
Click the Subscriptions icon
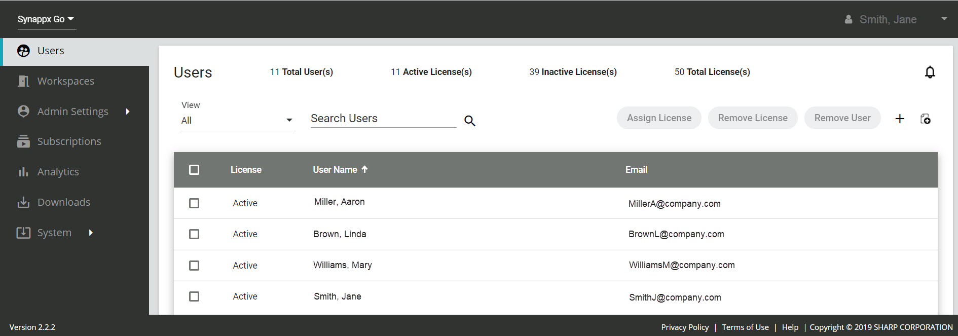(23, 141)
